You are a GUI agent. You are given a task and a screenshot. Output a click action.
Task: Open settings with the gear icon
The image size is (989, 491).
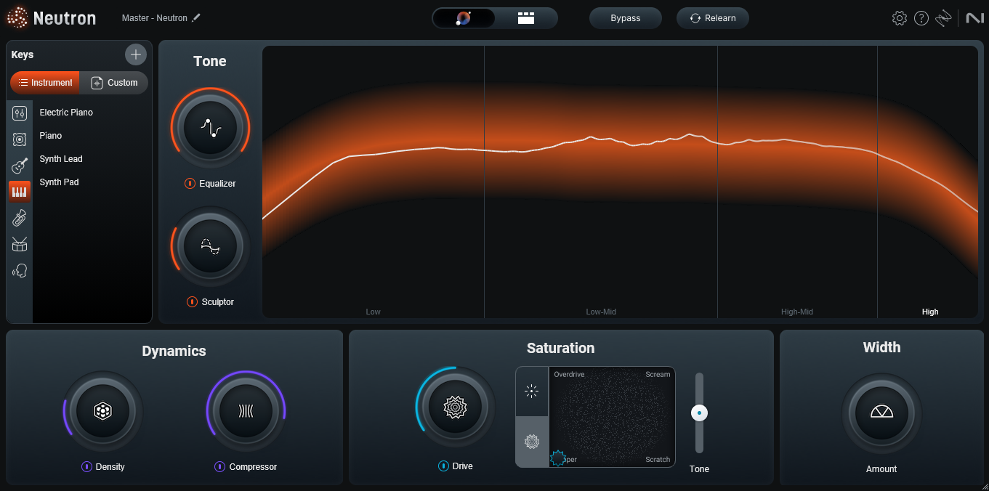point(900,18)
